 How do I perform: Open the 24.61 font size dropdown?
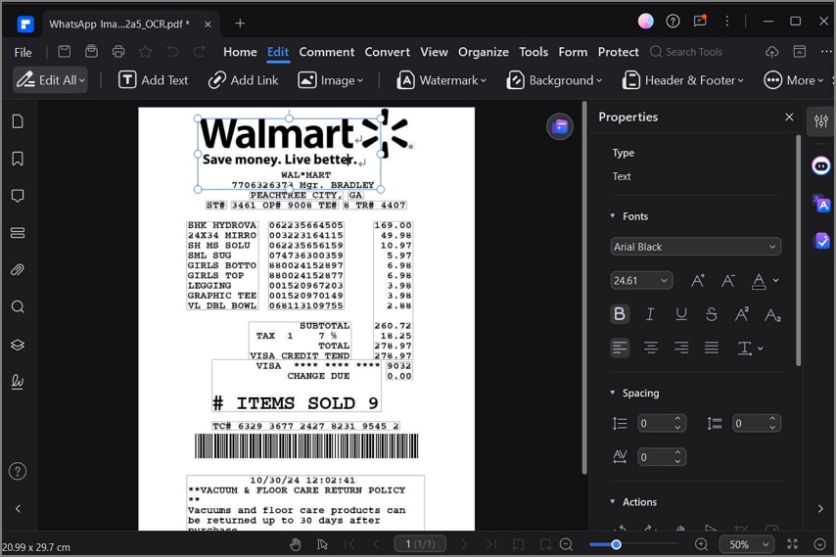tap(641, 280)
